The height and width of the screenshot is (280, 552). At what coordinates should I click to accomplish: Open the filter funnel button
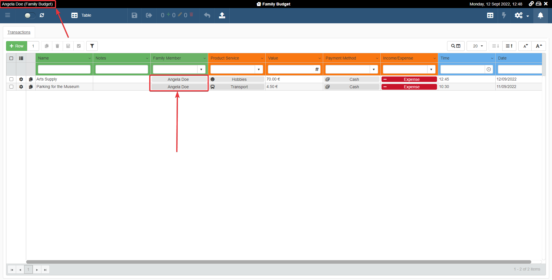click(x=92, y=46)
